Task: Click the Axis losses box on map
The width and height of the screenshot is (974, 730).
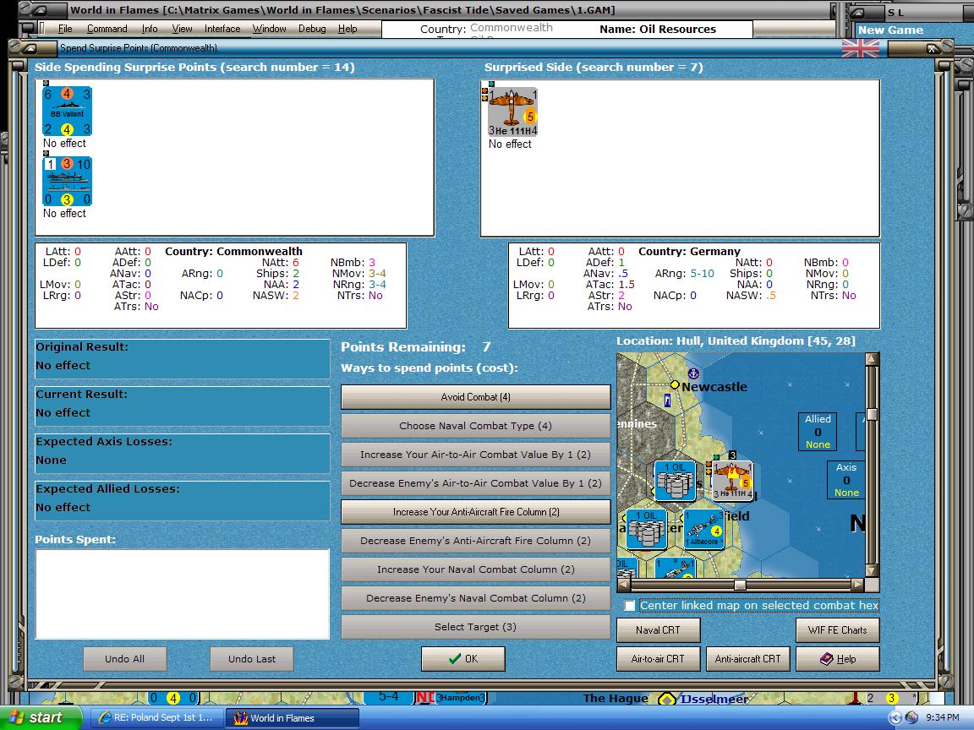Action: point(846,480)
